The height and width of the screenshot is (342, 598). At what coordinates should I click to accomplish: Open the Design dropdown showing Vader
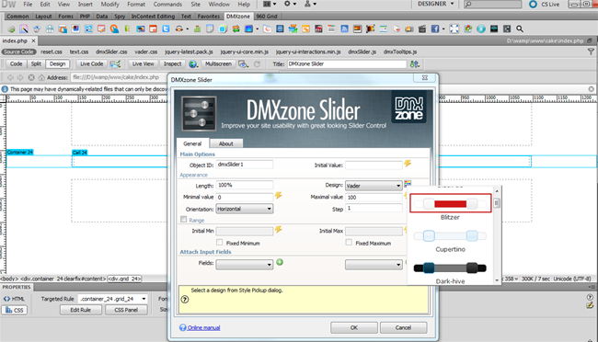pyautogui.click(x=374, y=186)
